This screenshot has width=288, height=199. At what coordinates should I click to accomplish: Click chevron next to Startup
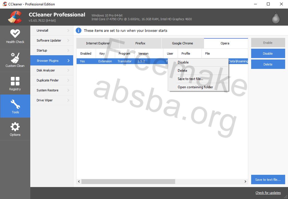point(68,50)
